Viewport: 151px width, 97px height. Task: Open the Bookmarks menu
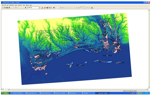click(x=12, y=5)
